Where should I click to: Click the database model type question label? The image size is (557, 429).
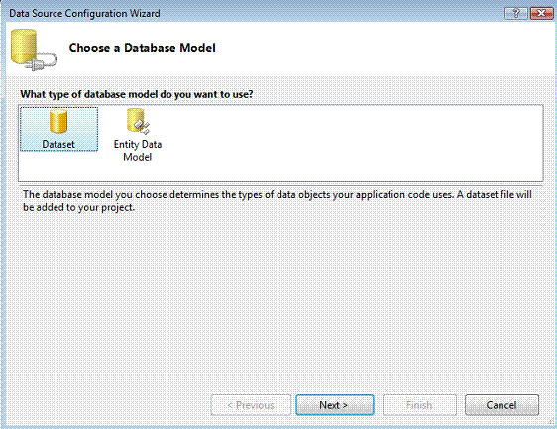(137, 94)
